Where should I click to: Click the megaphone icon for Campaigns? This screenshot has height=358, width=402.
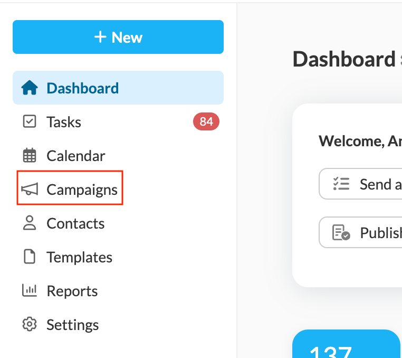pos(30,190)
